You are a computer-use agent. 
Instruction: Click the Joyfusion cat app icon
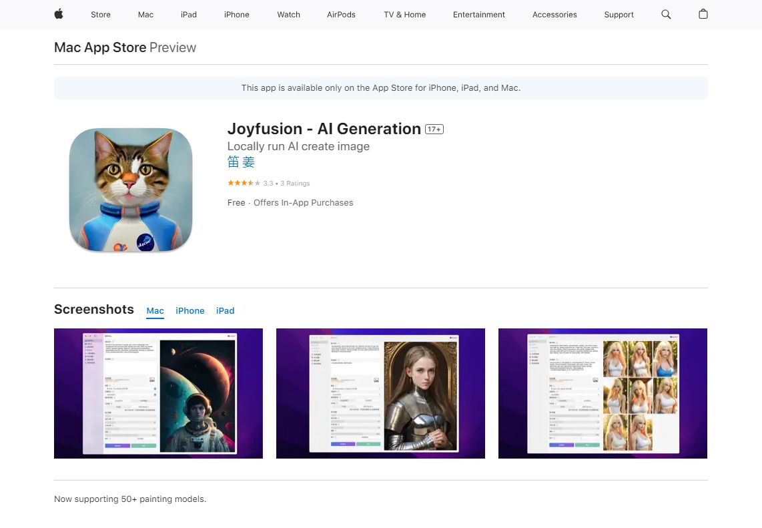[131, 190]
